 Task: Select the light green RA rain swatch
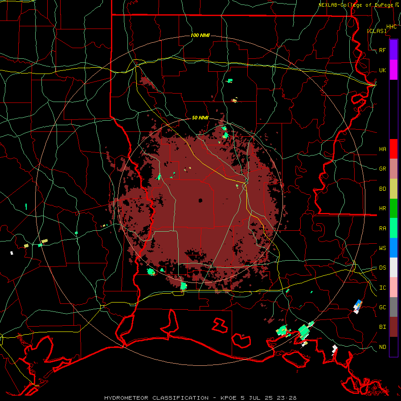pyautogui.click(x=393, y=228)
